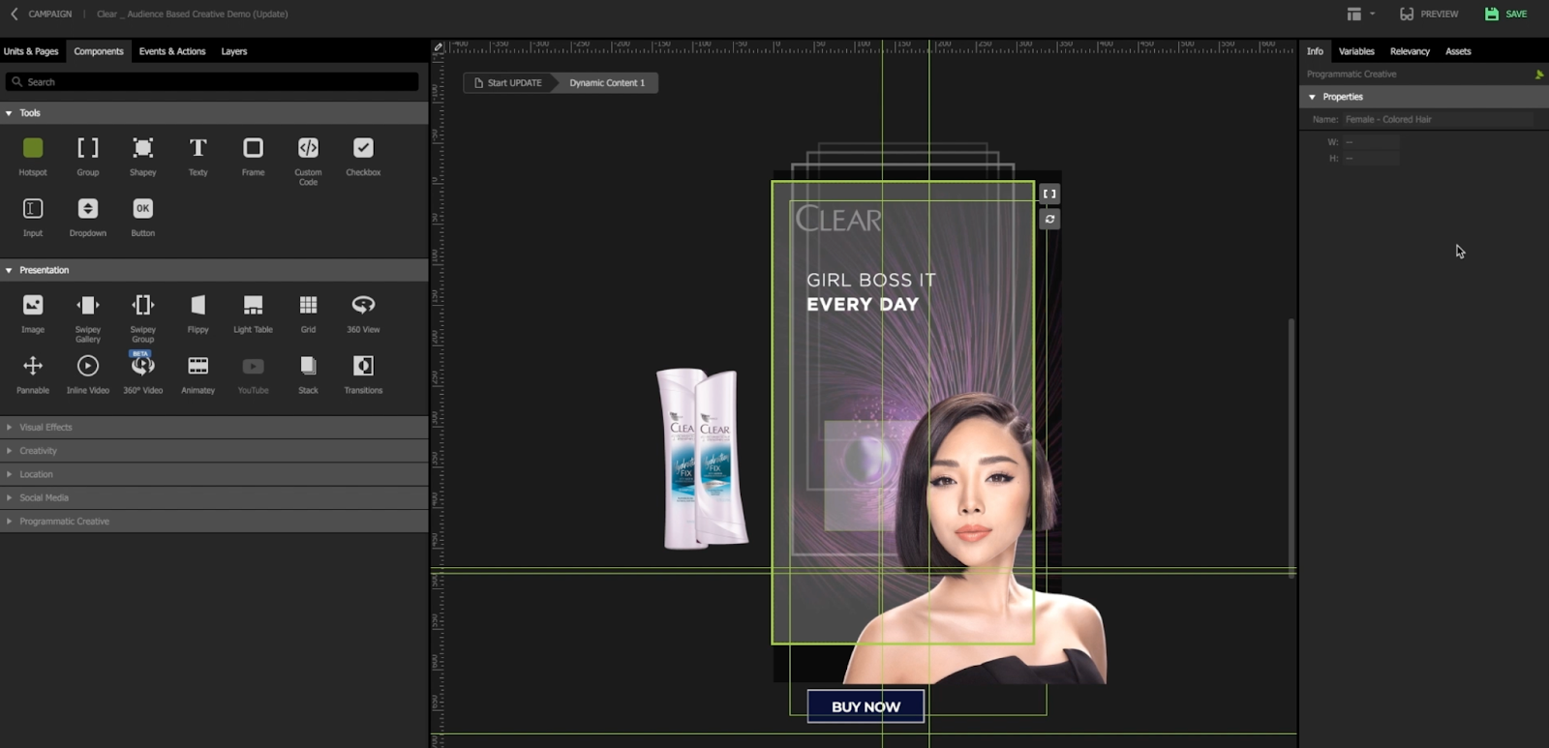Choose the Animatey component
Image resolution: width=1549 pixels, height=748 pixels.
coord(197,366)
